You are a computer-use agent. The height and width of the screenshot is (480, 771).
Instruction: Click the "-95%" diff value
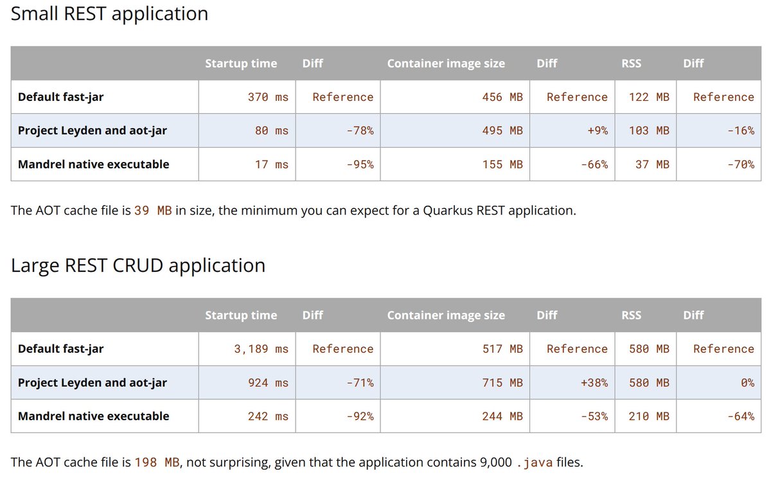click(x=360, y=164)
